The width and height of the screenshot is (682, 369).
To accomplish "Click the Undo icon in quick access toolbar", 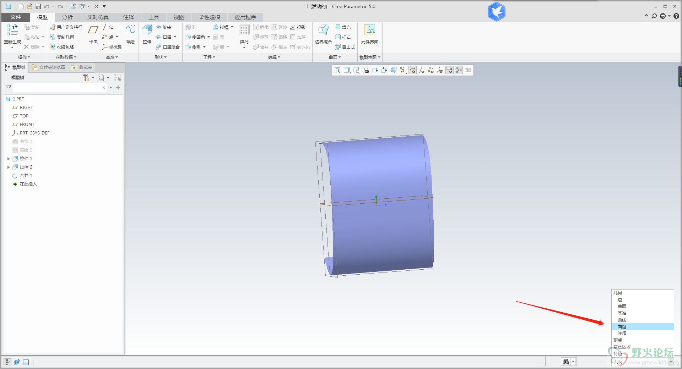I will [47, 6].
